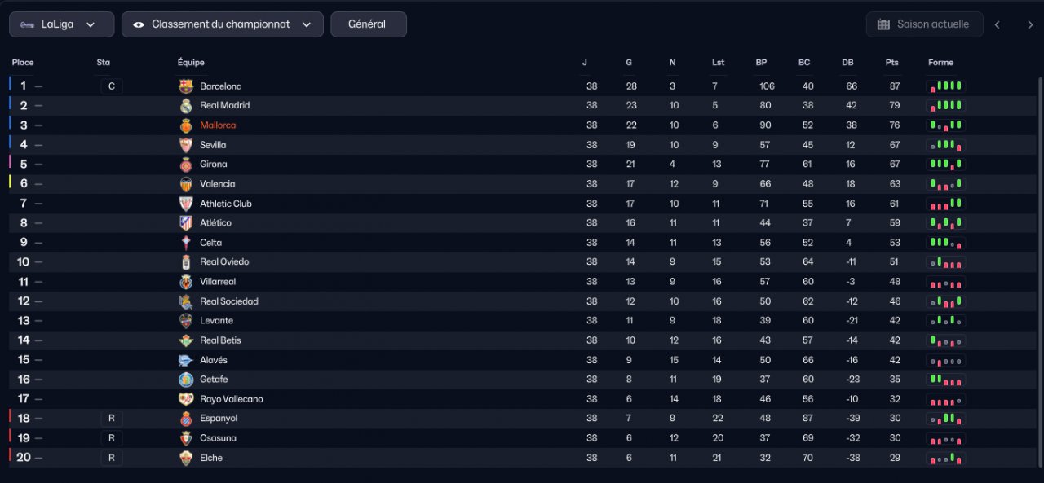Open the Real Madrid team link

(225, 106)
